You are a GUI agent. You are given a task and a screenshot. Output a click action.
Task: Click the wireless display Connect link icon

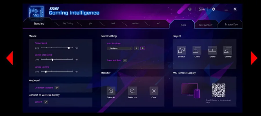click(x=46, y=102)
